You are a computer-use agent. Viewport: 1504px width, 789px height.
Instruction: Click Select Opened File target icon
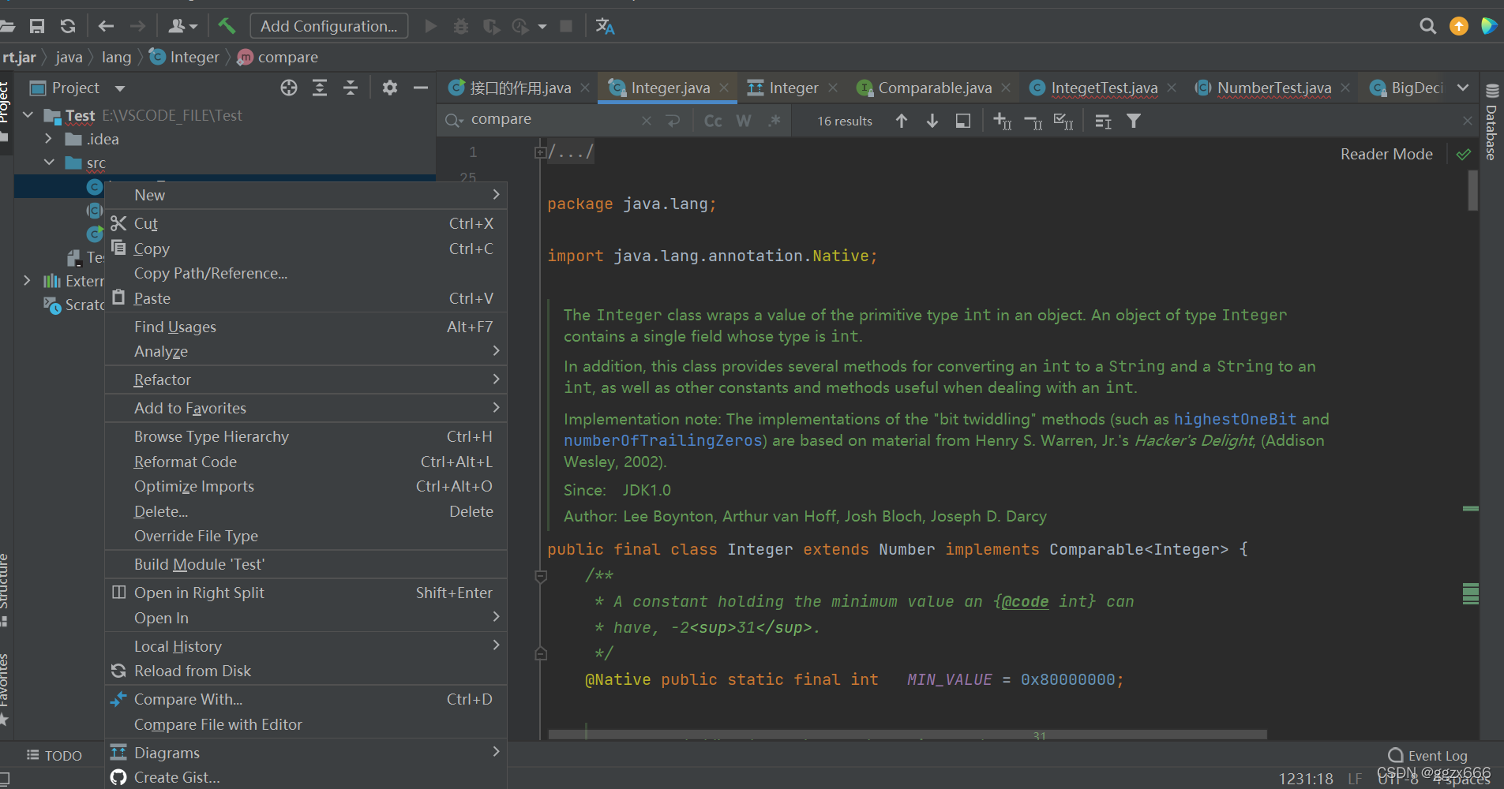click(x=289, y=88)
